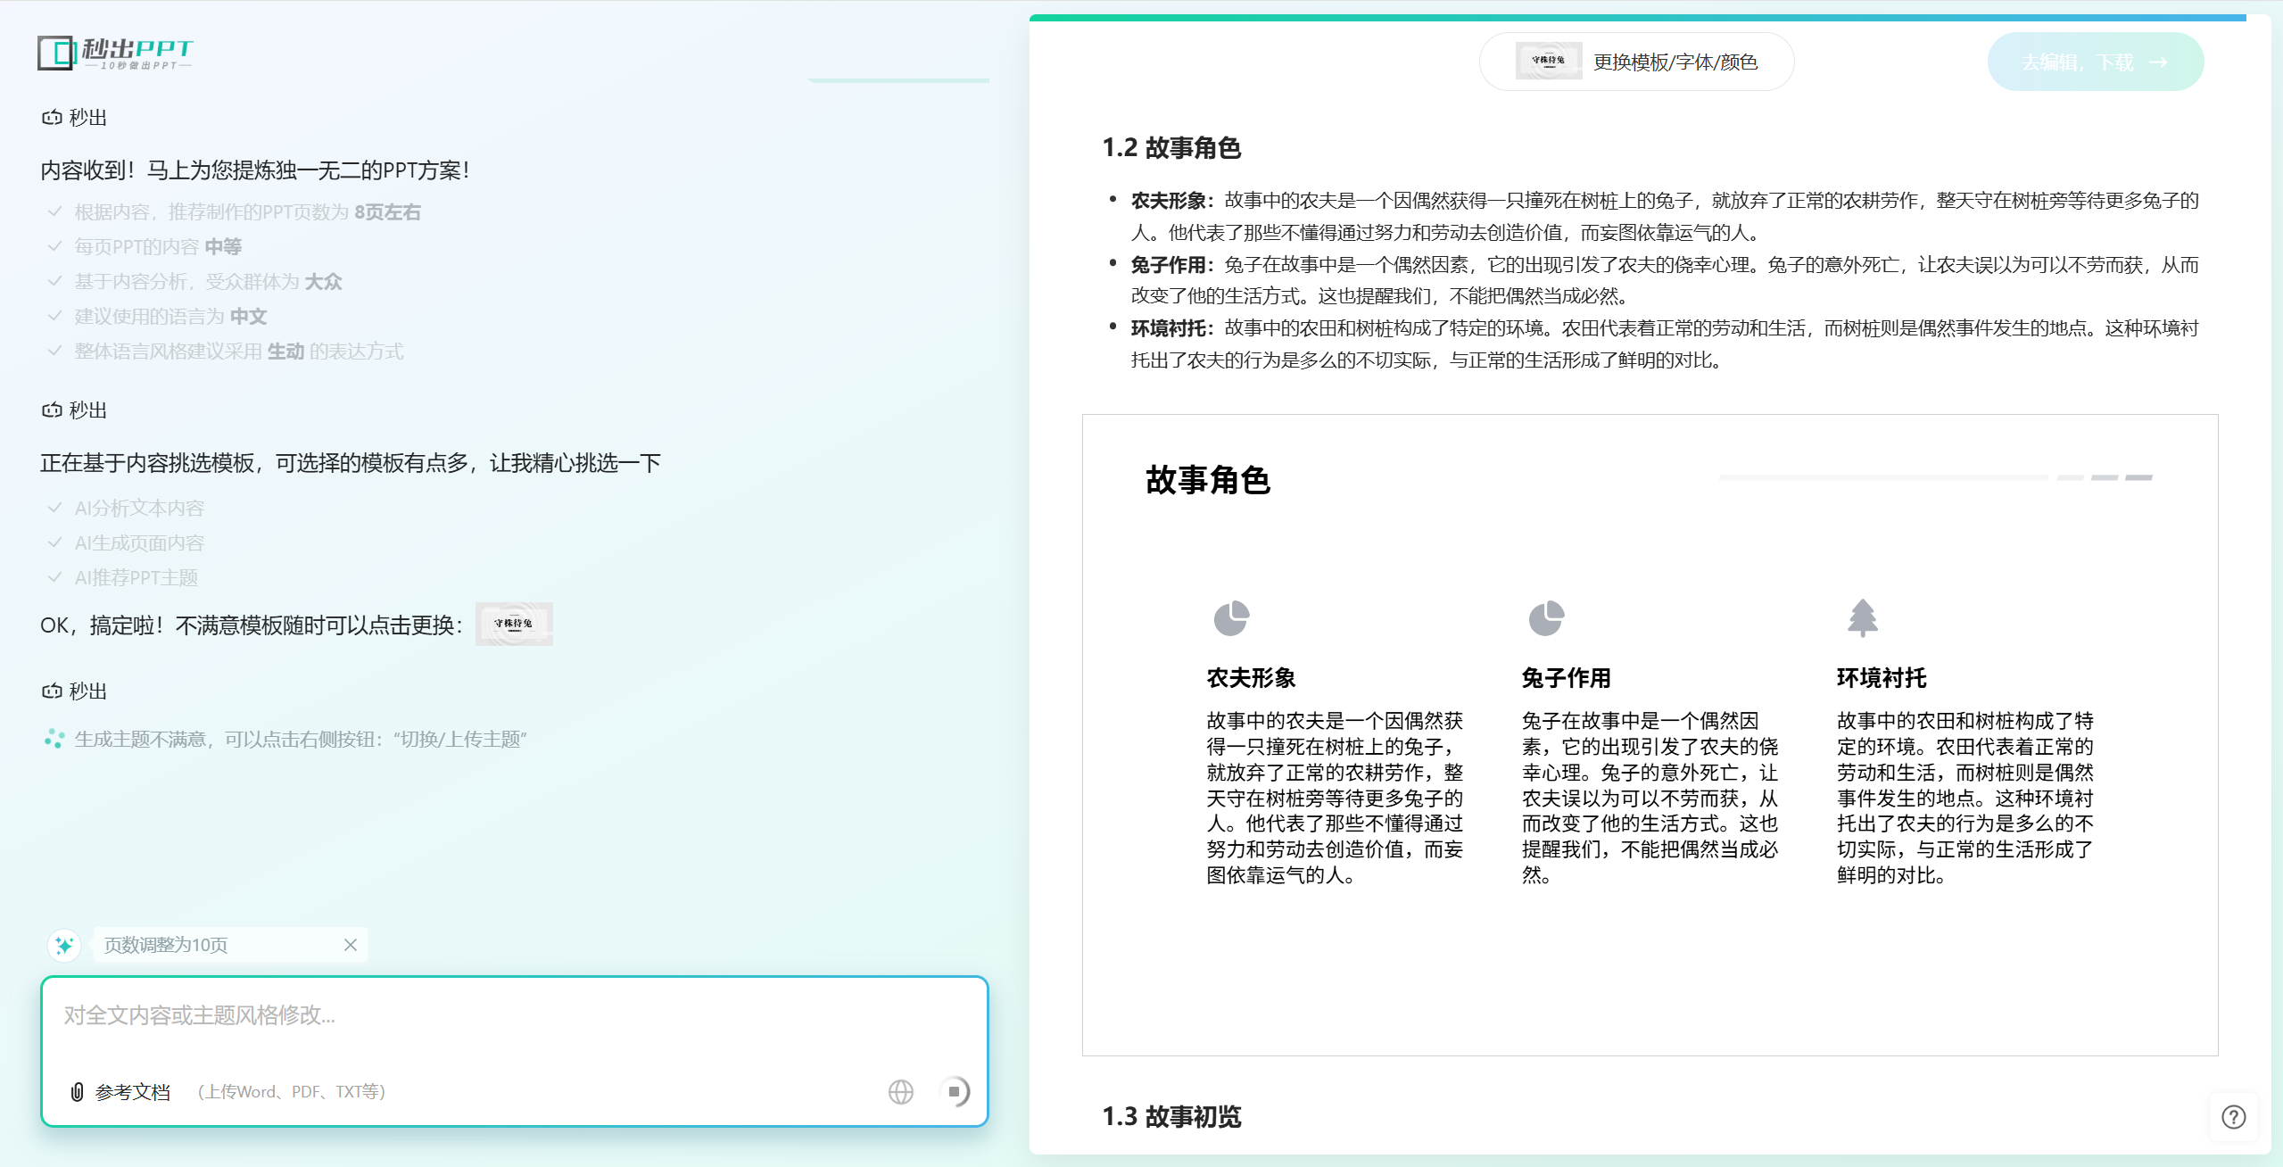
Task: Click the globe web search icon
Action: 901,1091
